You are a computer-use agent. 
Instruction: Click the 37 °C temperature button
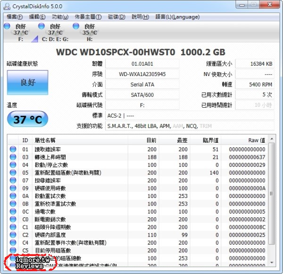point(28,120)
